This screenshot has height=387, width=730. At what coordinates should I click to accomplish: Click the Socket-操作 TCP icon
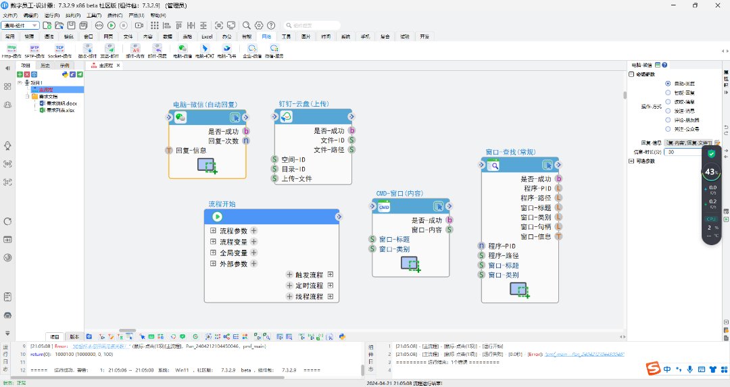[x=59, y=49]
